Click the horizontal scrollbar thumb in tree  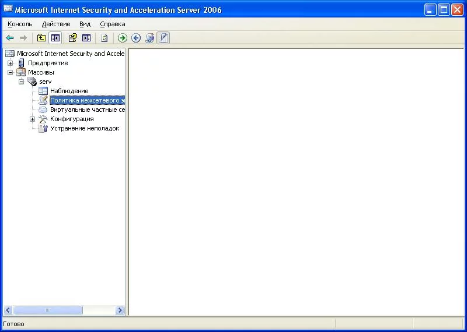click(x=48, y=310)
